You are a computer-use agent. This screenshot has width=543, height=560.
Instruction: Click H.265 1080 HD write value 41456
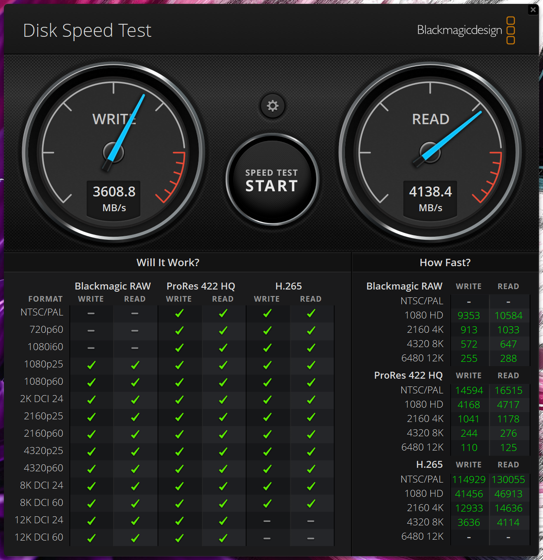[469, 494]
